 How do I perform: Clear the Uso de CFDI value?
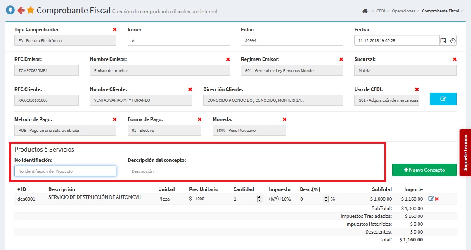tap(417, 89)
